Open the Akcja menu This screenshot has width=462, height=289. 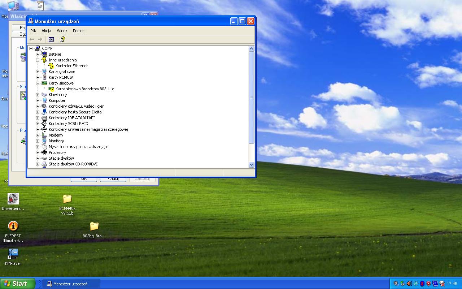tap(46, 31)
